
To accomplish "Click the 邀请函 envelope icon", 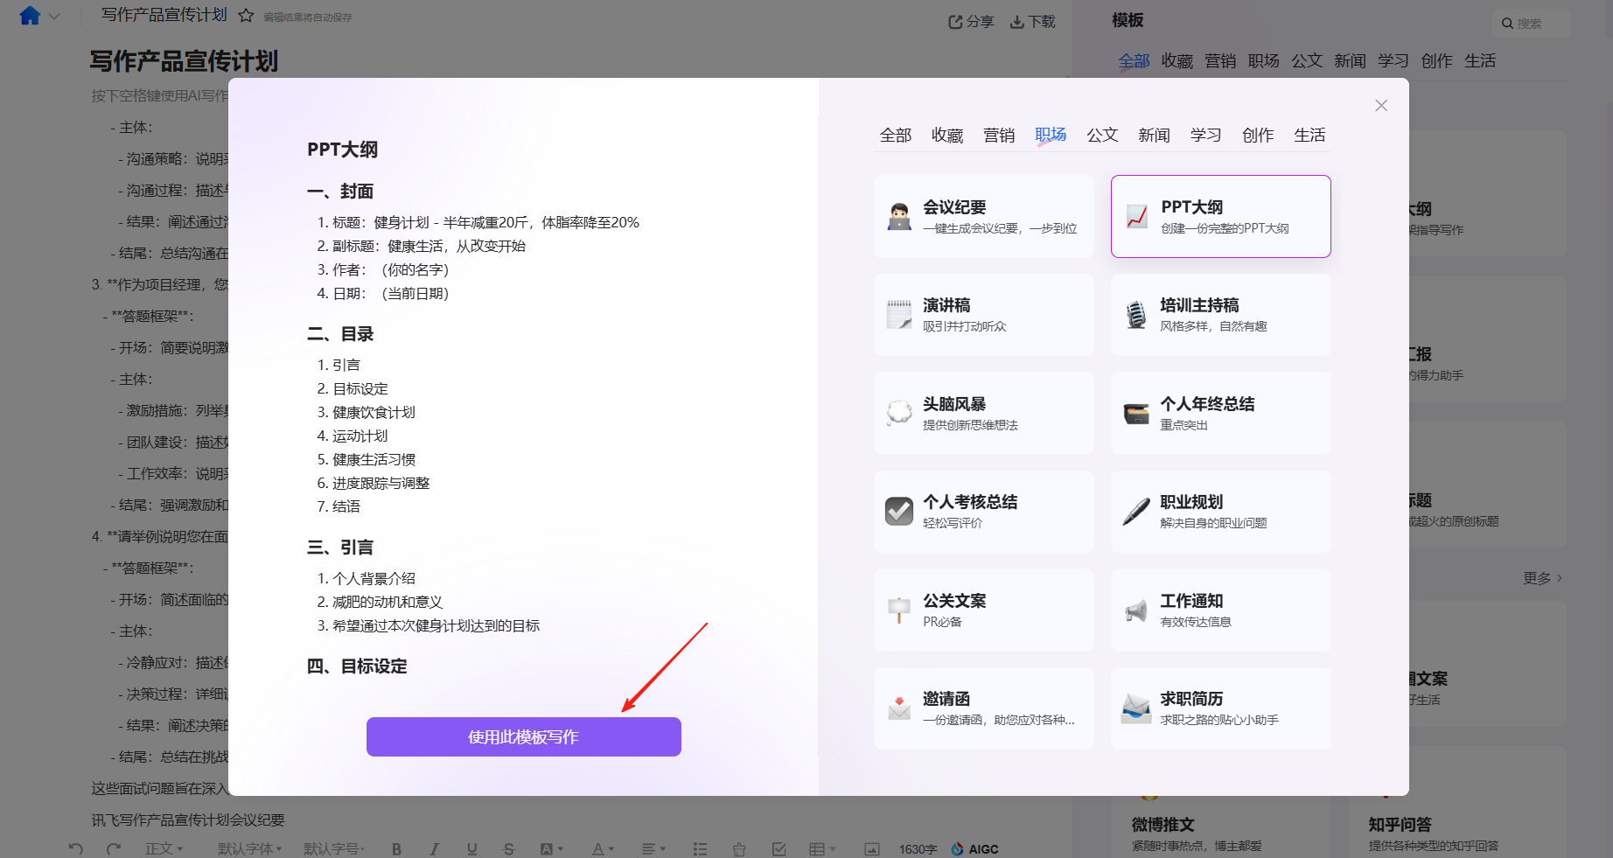I will pos(899,708).
